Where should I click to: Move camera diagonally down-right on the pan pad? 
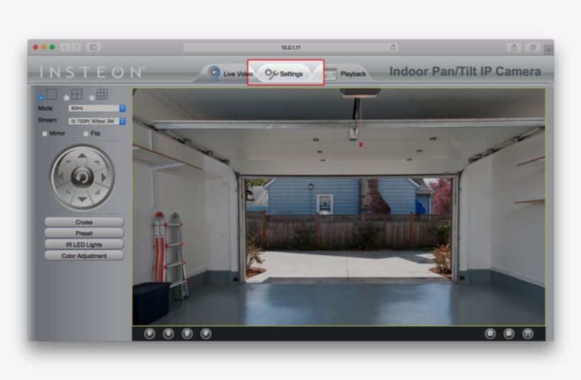(97, 192)
